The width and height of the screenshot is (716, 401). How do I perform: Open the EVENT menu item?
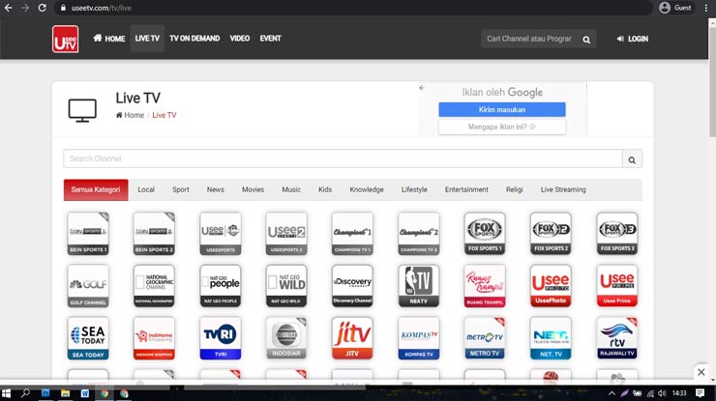coord(270,39)
